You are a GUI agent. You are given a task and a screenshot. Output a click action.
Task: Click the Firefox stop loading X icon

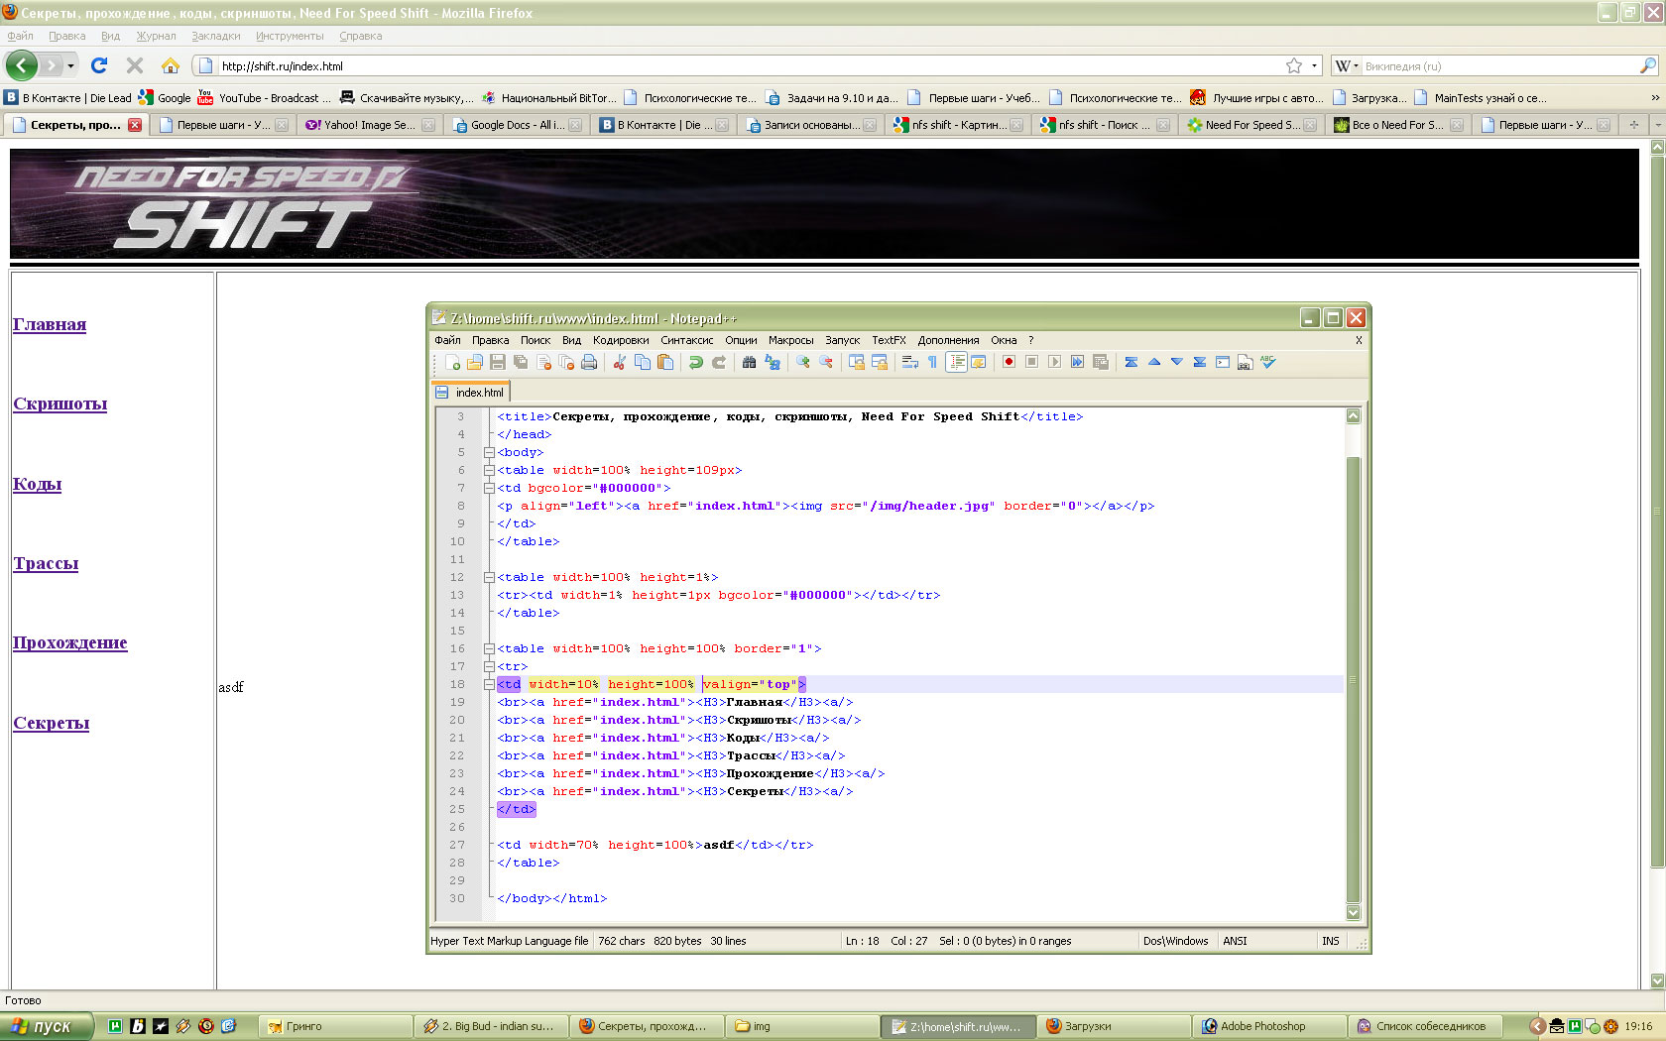pyautogui.click(x=135, y=65)
